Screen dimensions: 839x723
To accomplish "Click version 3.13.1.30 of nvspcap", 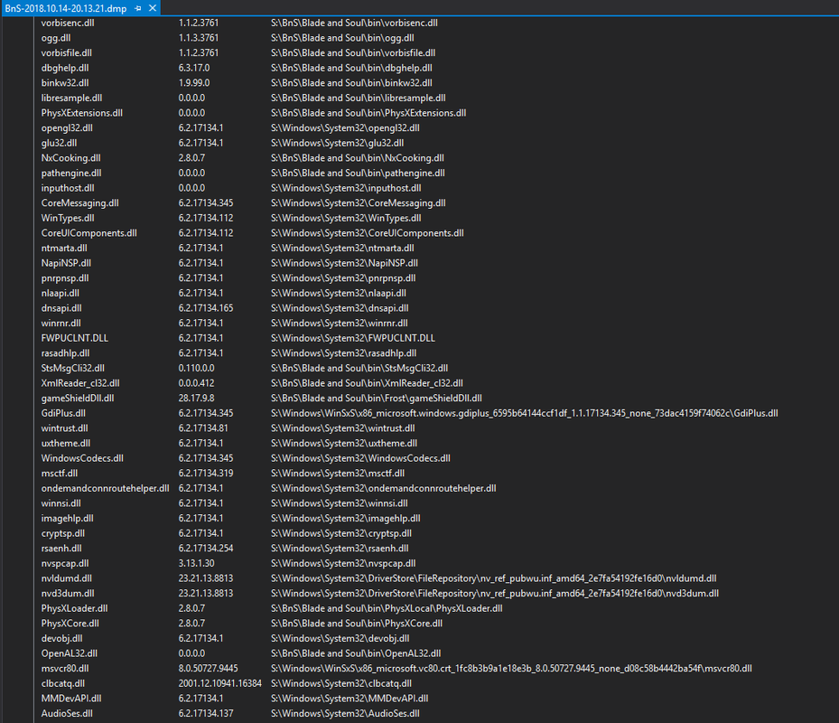I will [x=196, y=563].
